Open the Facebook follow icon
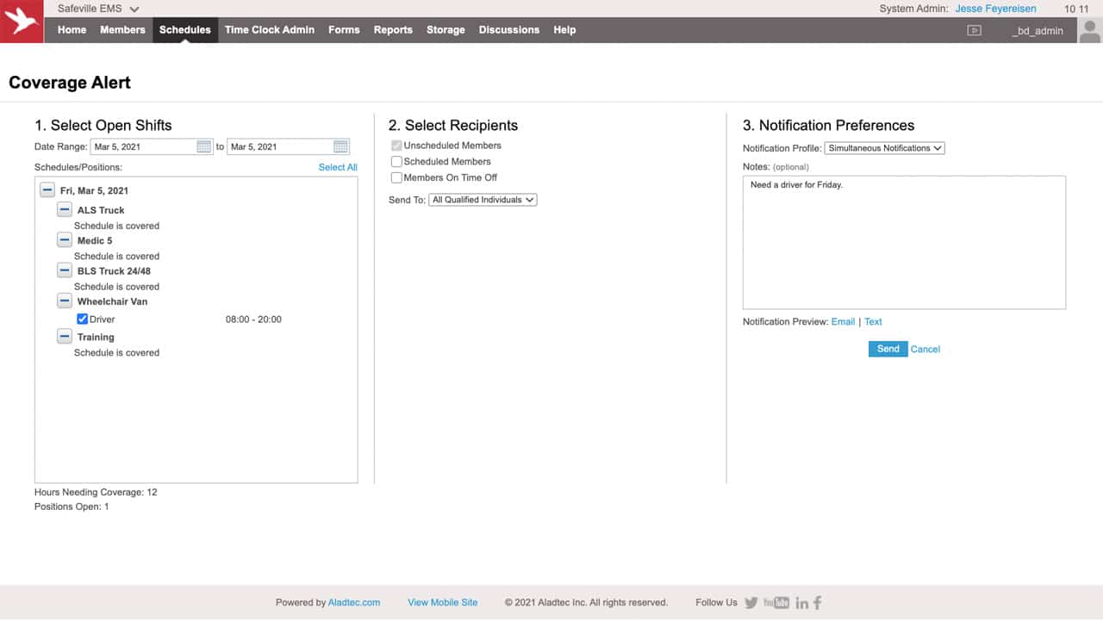The height and width of the screenshot is (620, 1103). (x=818, y=603)
